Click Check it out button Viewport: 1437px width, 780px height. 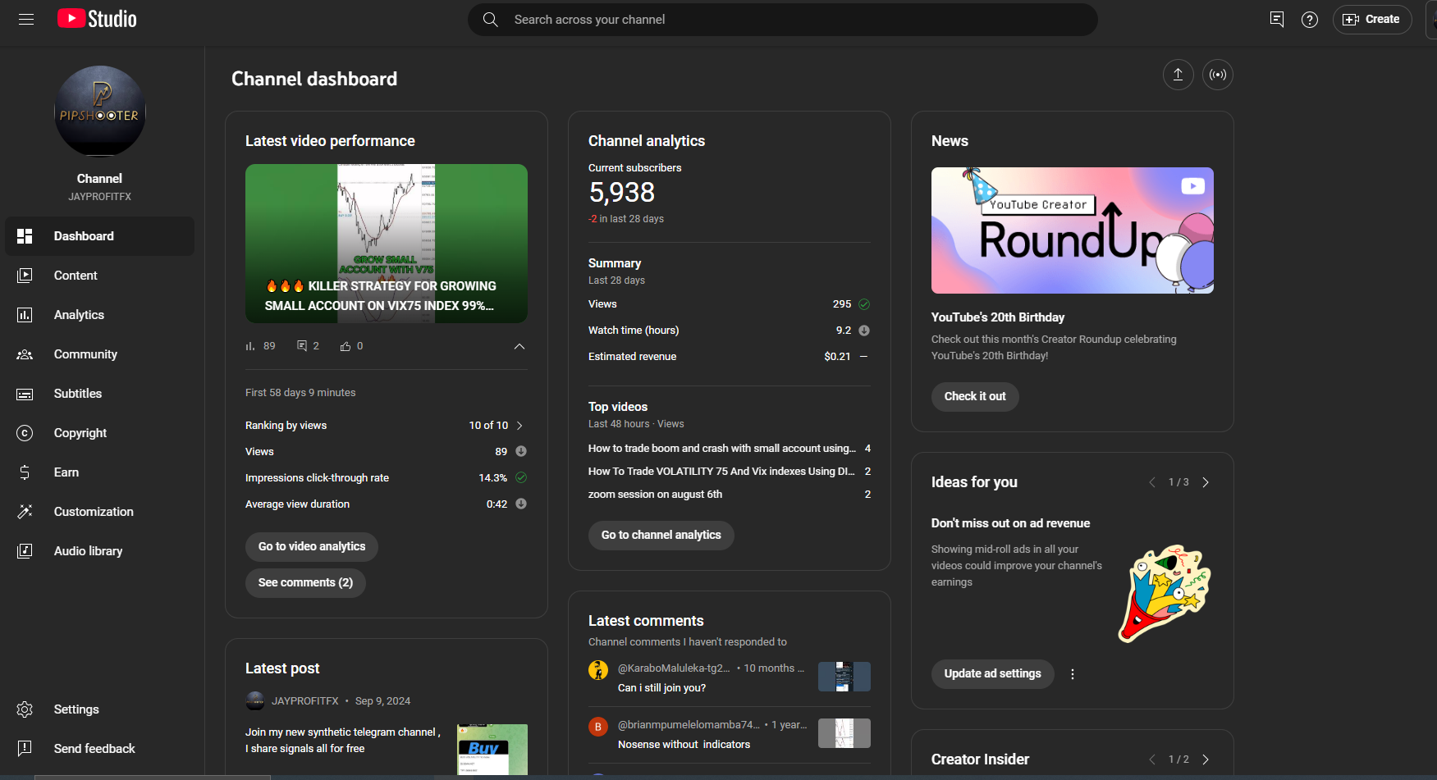(x=975, y=397)
